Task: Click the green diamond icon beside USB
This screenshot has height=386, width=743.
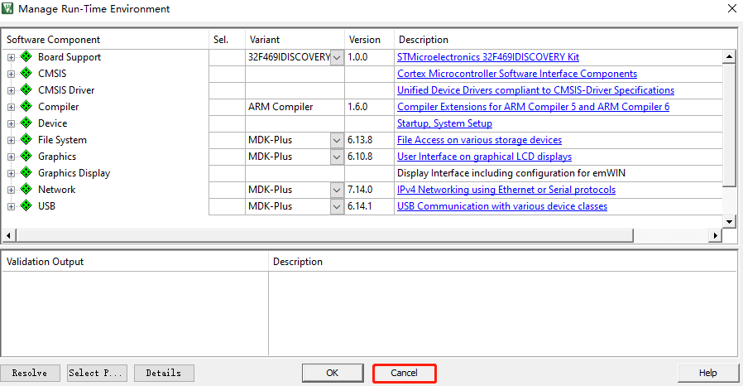Action: (26, 206)
